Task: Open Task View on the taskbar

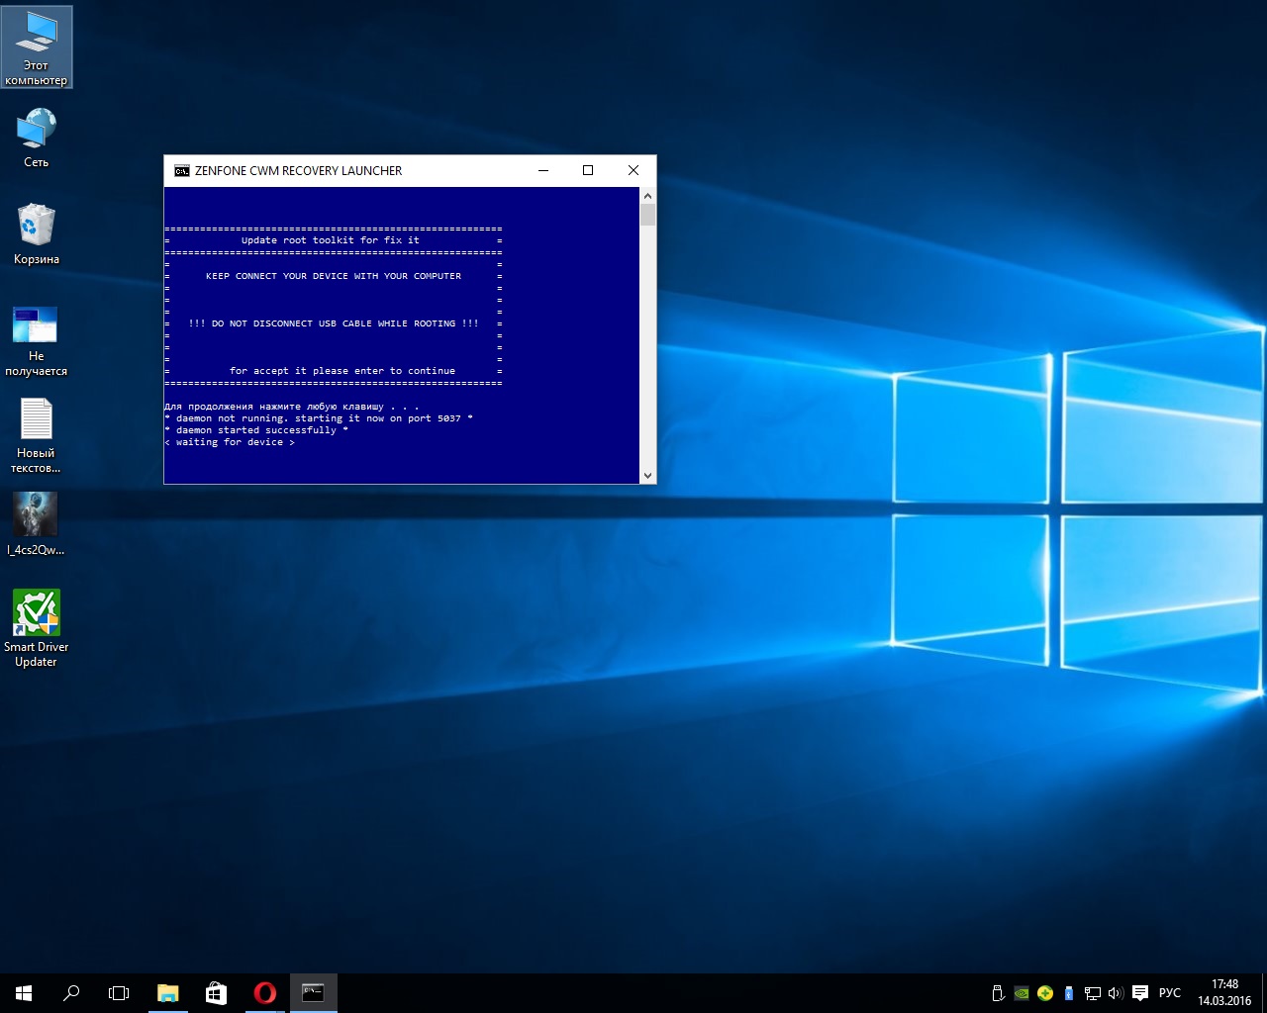Action: 119,993
